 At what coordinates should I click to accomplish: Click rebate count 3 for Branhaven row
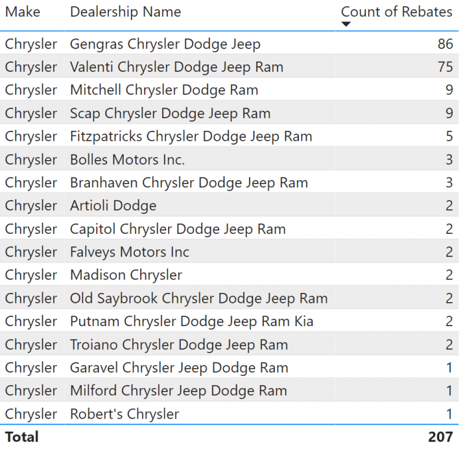[x=449, y=183]
